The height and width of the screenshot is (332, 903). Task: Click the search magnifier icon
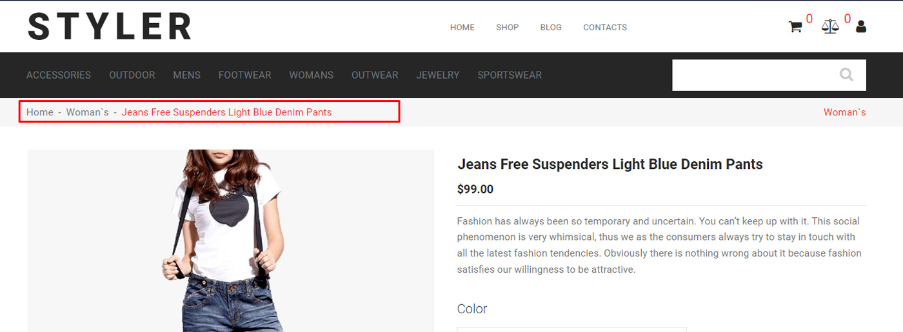pos(846,75)
